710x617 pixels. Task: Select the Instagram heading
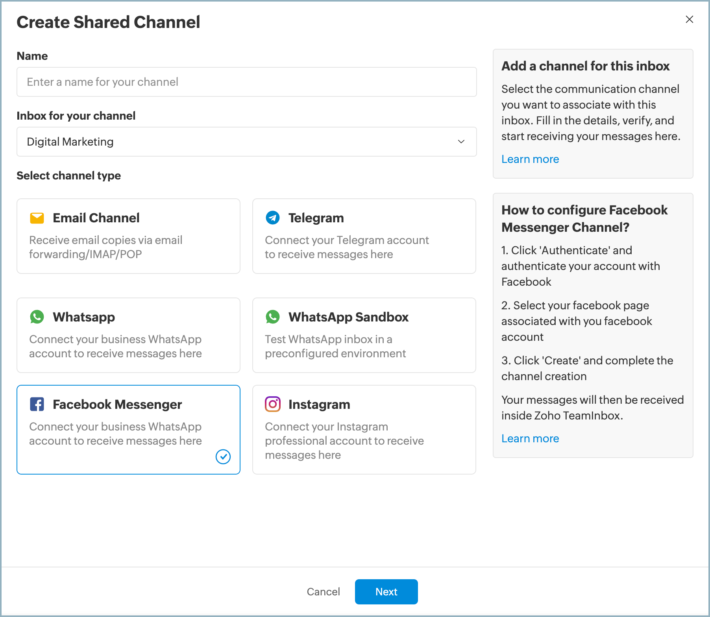(319, 405)
